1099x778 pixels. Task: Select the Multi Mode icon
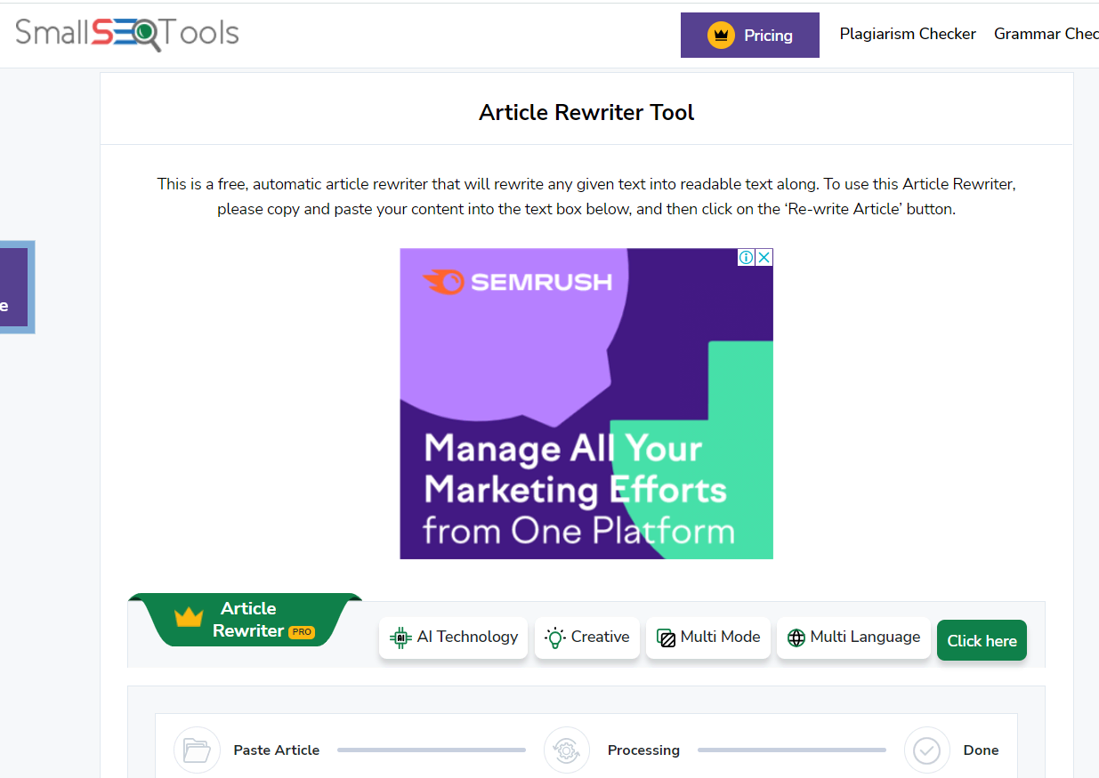[x=664, y=637]
